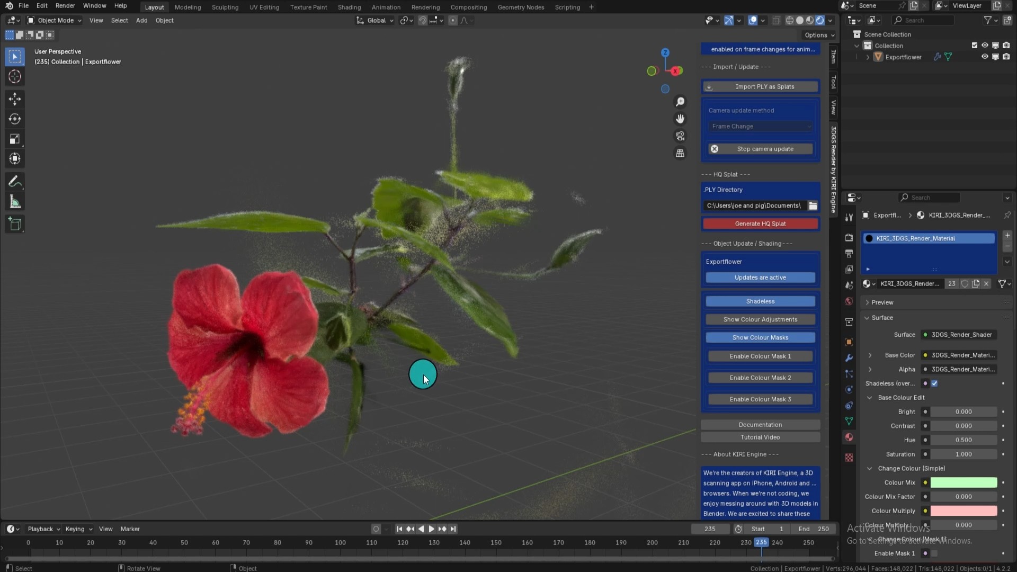Open the Animation menu
The height and width of the screenshot is (572, 1017).
[387, 6]
